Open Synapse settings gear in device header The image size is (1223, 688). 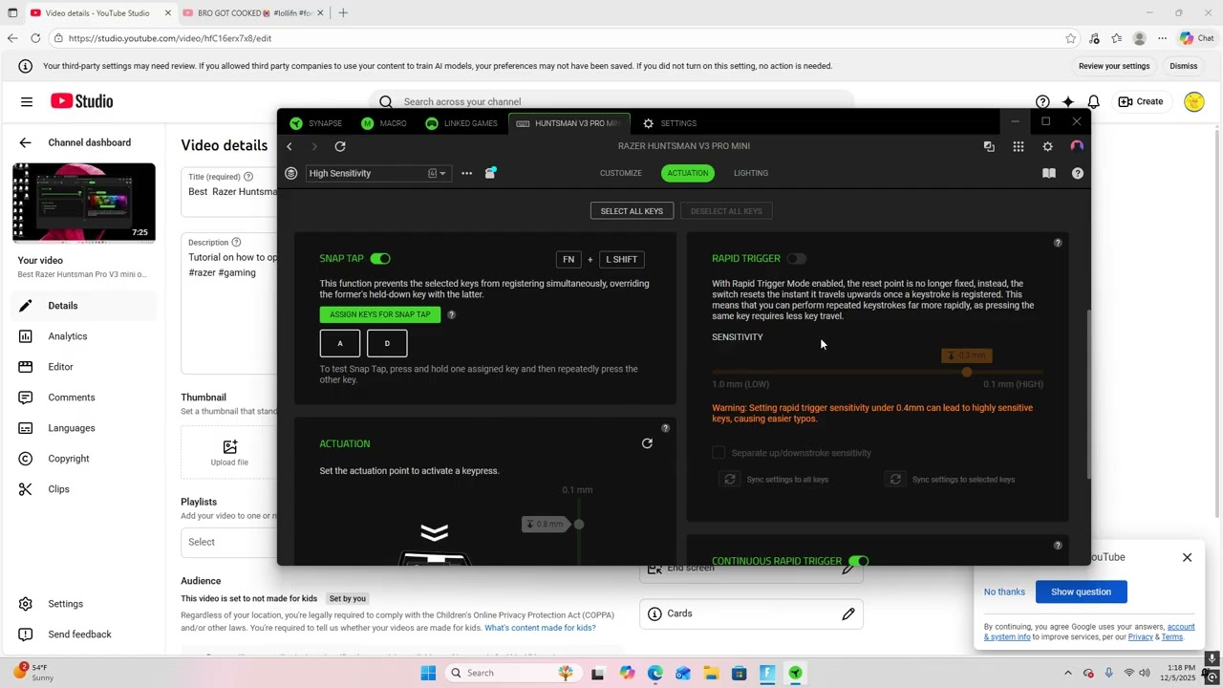(x=1048, y=146)
